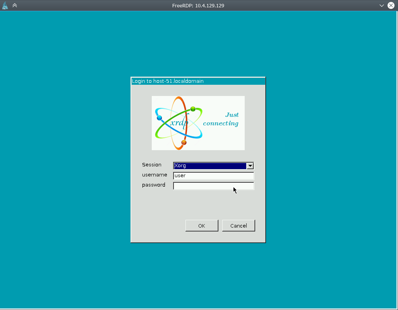Click the password label
Image resolution: width=398 pixels, height=310 pixels.
pos(154,185)
